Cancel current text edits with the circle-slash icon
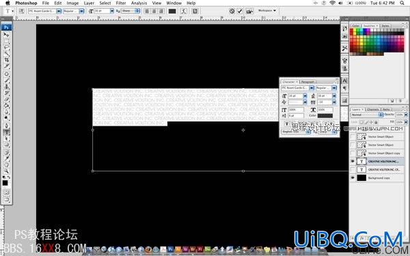 (x=232, y=11)
